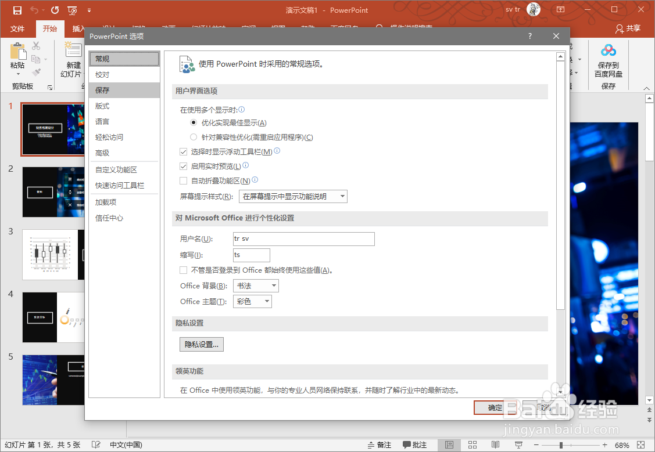Open Ribbon Display Options icon
The width and height of the screenshot is (655, 452).
(561, 10)
